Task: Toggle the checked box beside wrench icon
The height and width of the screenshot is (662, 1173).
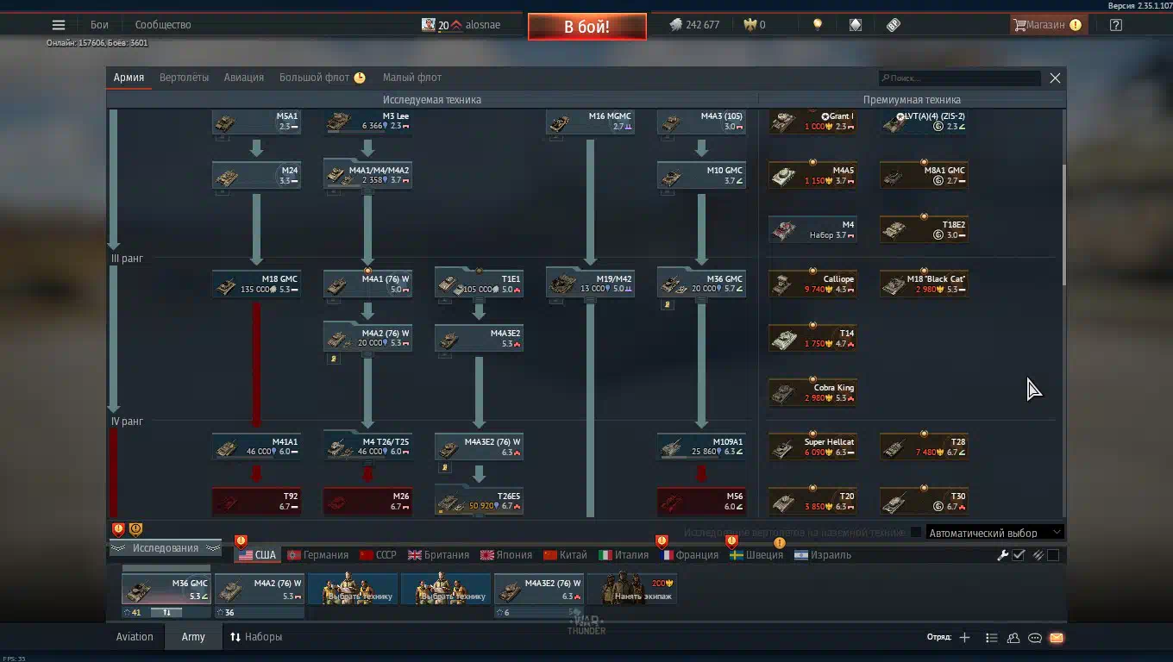Action: 1019,555
